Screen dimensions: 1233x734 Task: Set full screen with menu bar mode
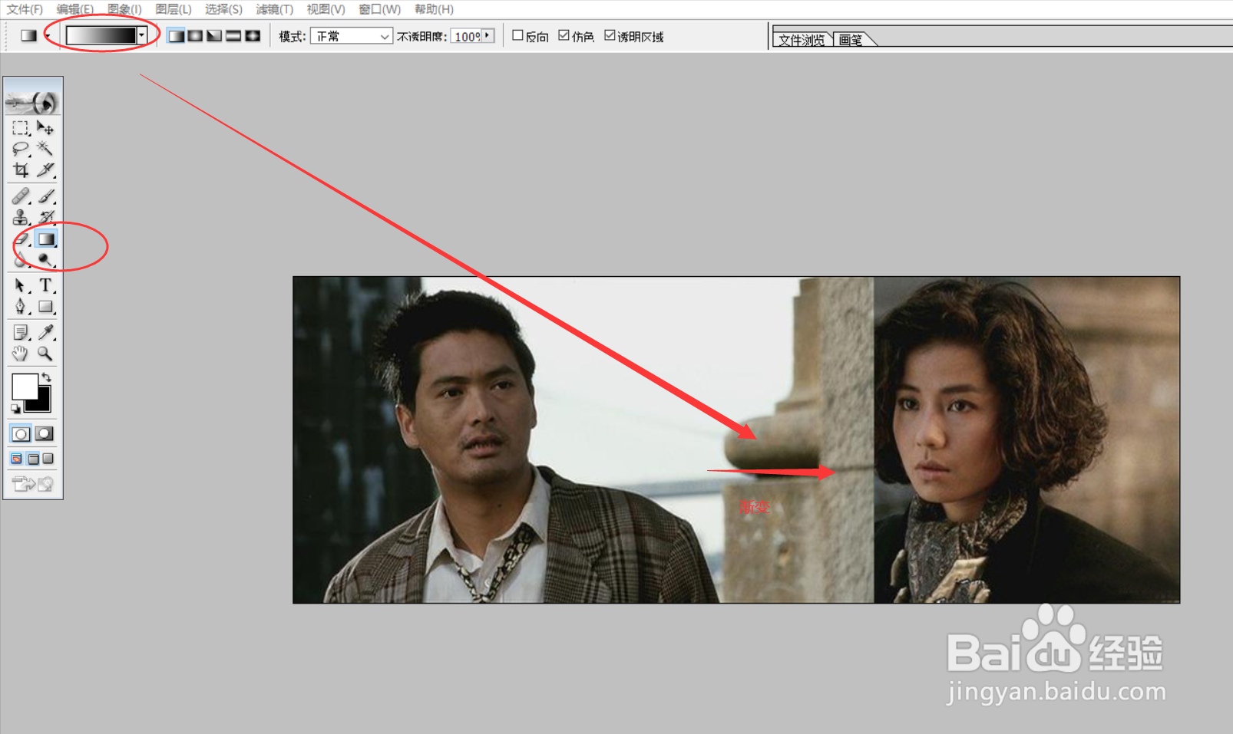(33, 459)
